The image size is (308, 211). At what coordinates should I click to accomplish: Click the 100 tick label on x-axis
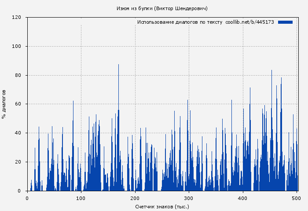[81, 198]
